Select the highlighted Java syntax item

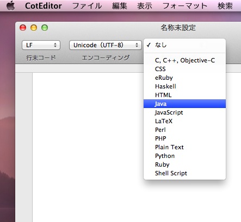point(184,104)
